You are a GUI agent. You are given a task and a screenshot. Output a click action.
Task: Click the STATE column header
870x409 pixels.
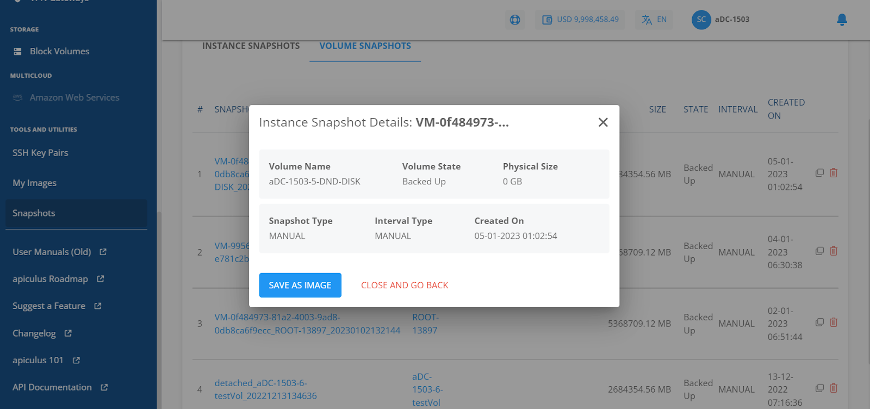tap(695, 109)
